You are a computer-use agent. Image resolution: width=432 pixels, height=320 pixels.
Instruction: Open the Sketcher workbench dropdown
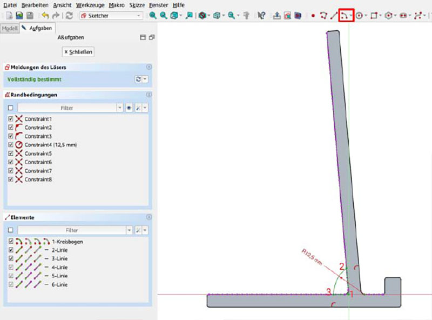(111, 16)
